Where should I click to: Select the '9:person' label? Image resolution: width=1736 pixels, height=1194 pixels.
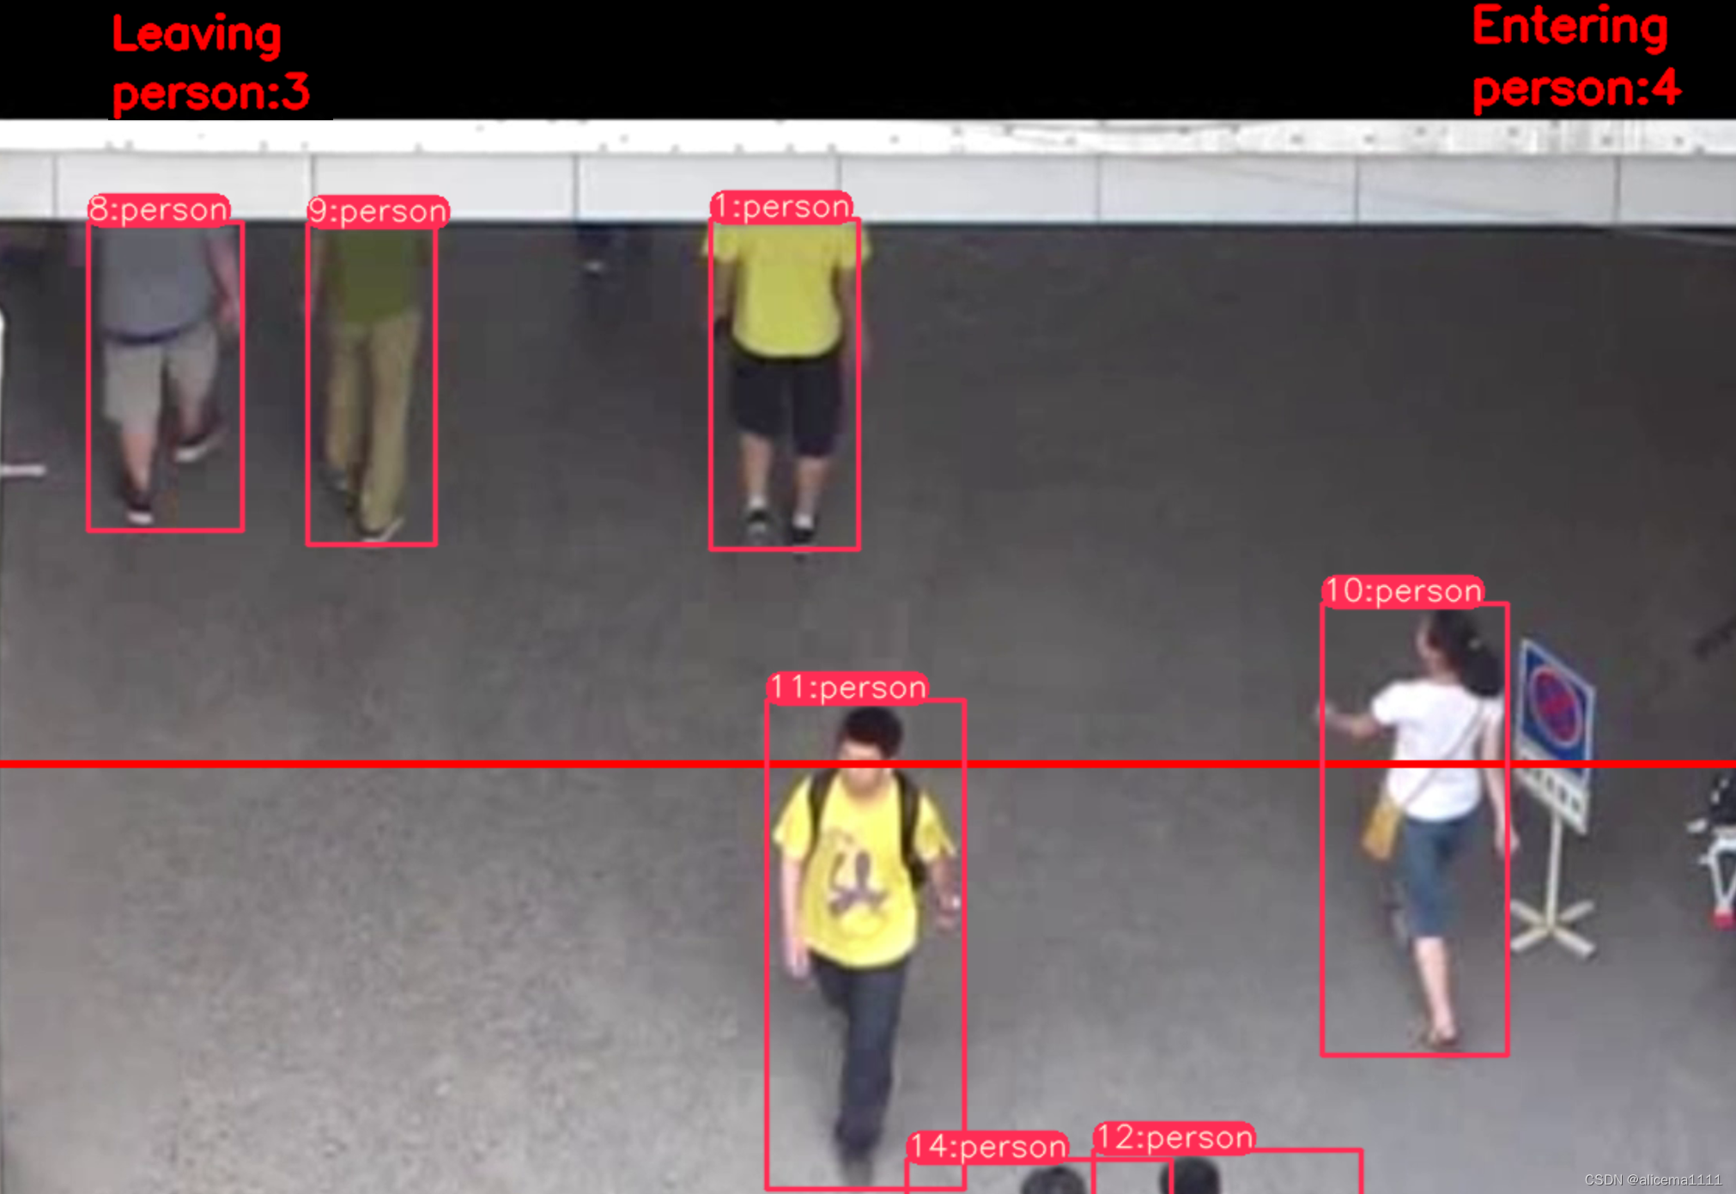pos(379,211)
